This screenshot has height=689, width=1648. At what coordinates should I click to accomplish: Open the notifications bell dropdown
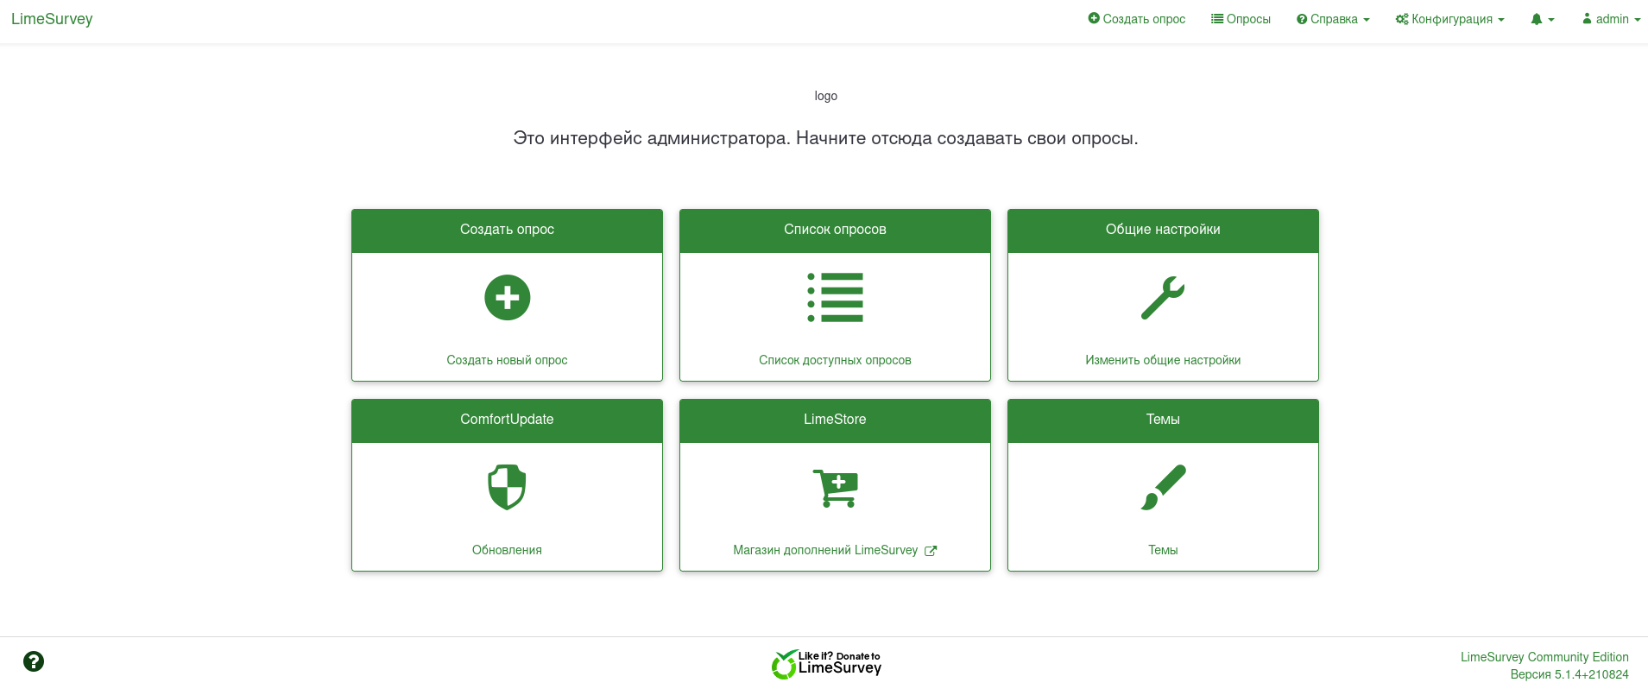(x=1542, y=19)
